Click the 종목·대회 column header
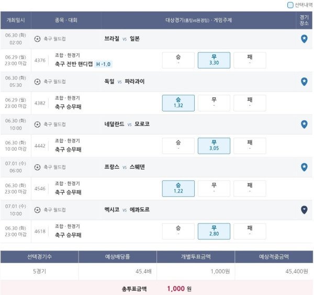Image resolution: width=314 pixels, height=295 pixels. pyautogui.click(x=66, y=20)
